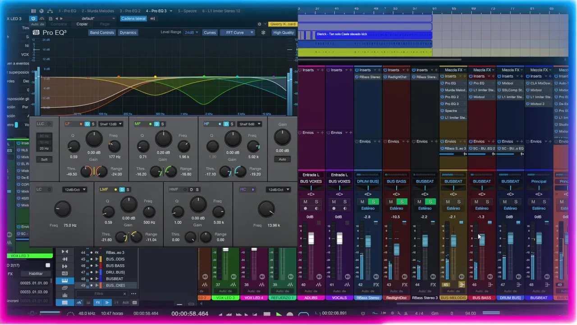Click the ADLIBS channel volume fader

311,238
